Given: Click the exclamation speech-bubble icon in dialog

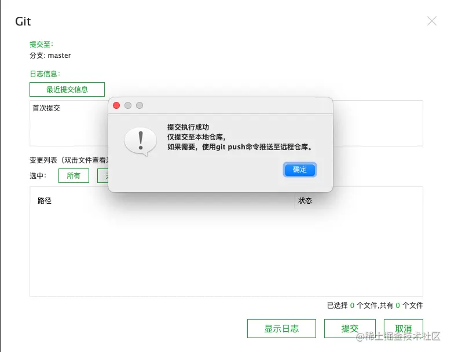Looking at the screenshot, I should tap(140, 141).
